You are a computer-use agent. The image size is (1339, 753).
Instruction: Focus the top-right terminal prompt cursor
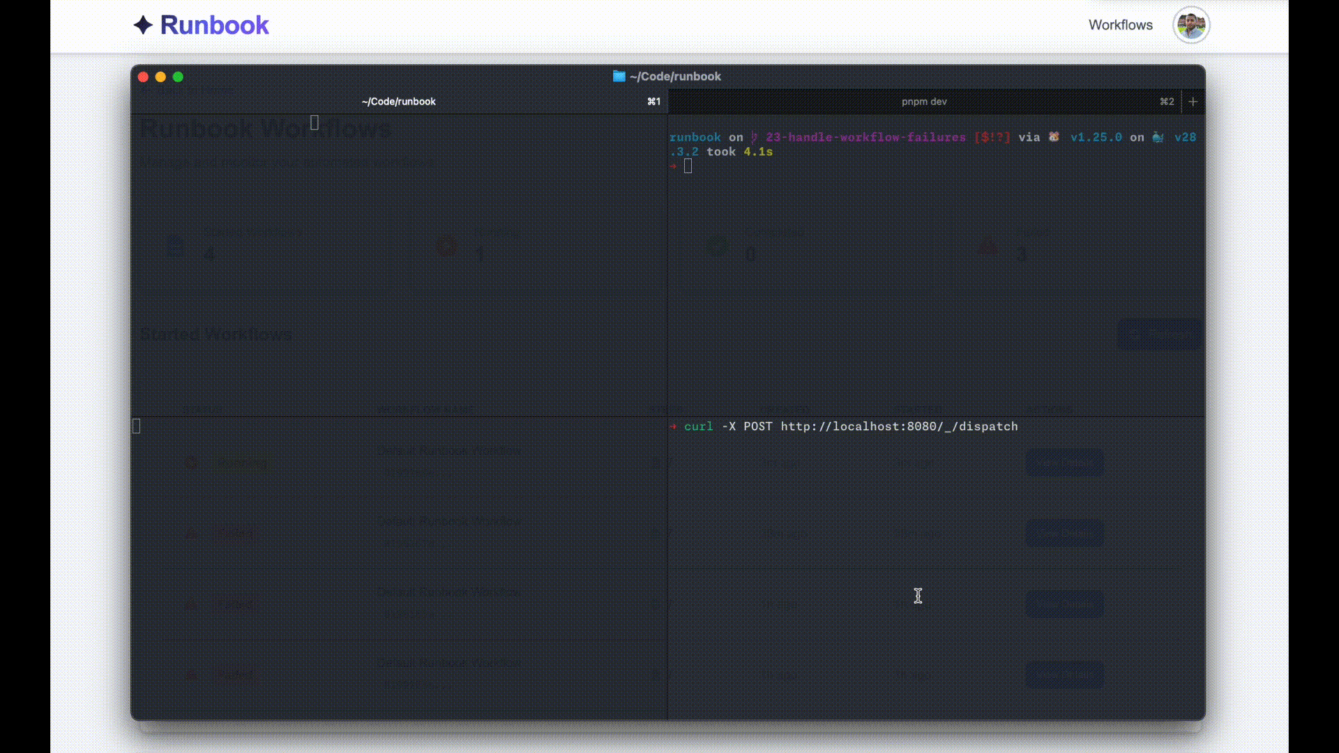pyautogui.click(x=688, y=166)
